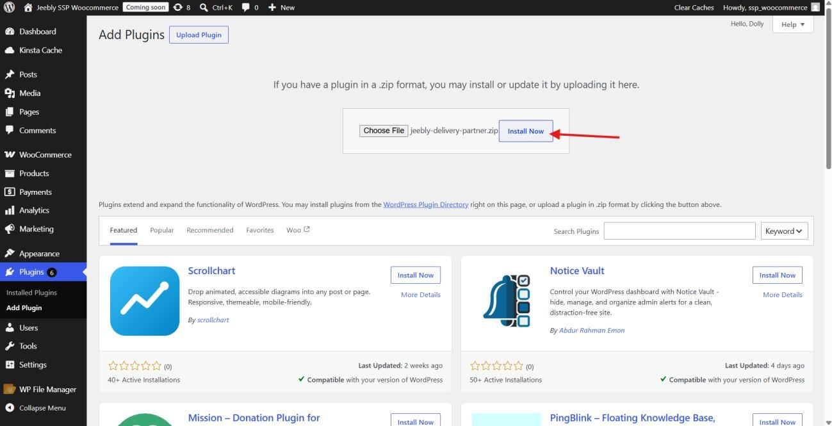This screenshot has height=426, width=832.
Task: Open the Notice Vault title link
Action: 577,271
